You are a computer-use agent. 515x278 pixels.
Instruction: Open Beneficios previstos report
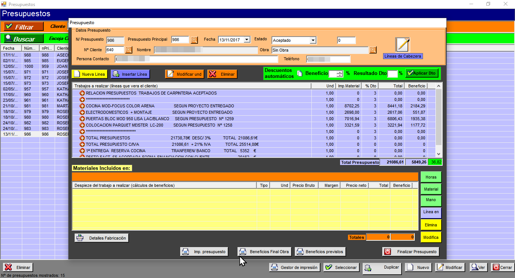320,252
